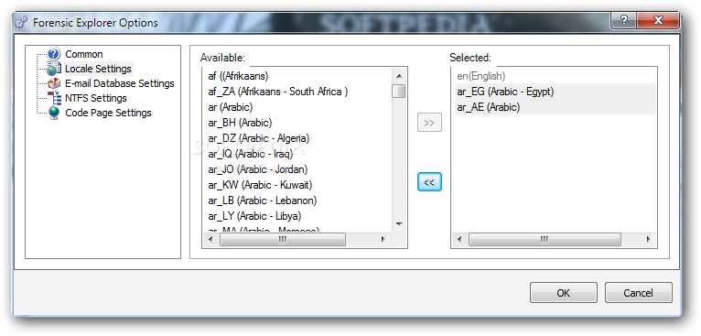Open the Common options page

coord(84,54)
